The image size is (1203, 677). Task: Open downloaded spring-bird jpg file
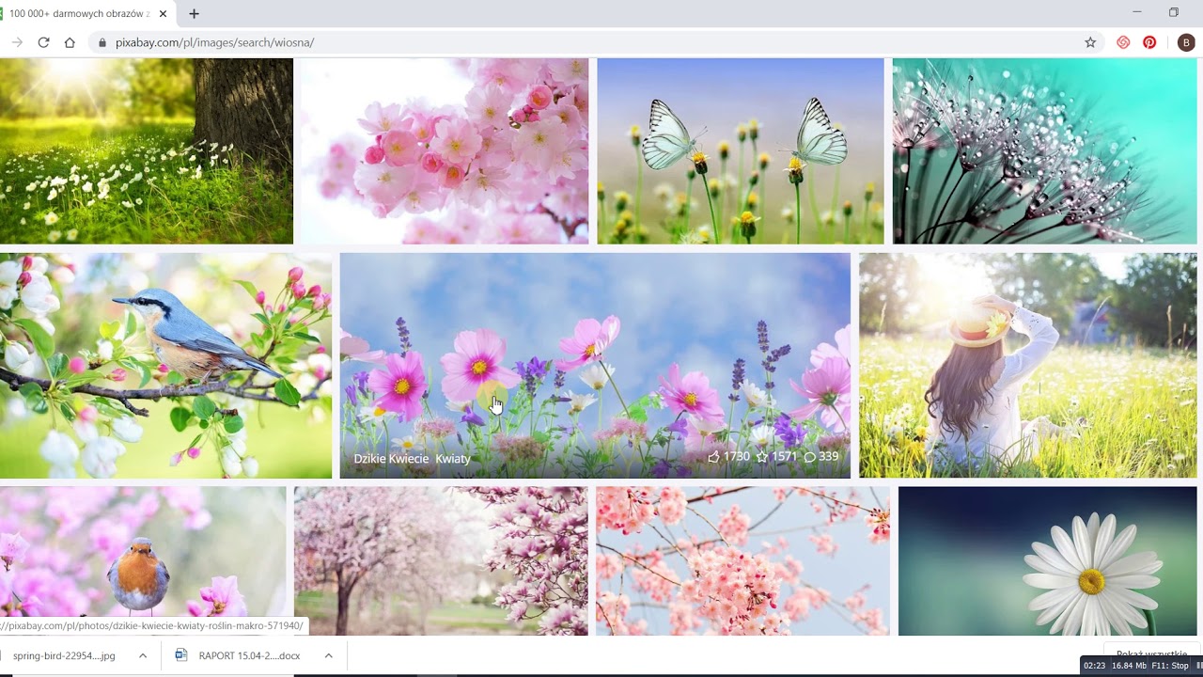click(x=64, y=655)
